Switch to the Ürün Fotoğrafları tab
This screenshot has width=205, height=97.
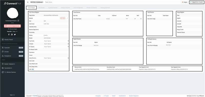pyautogui.click(x=78, y=8)
